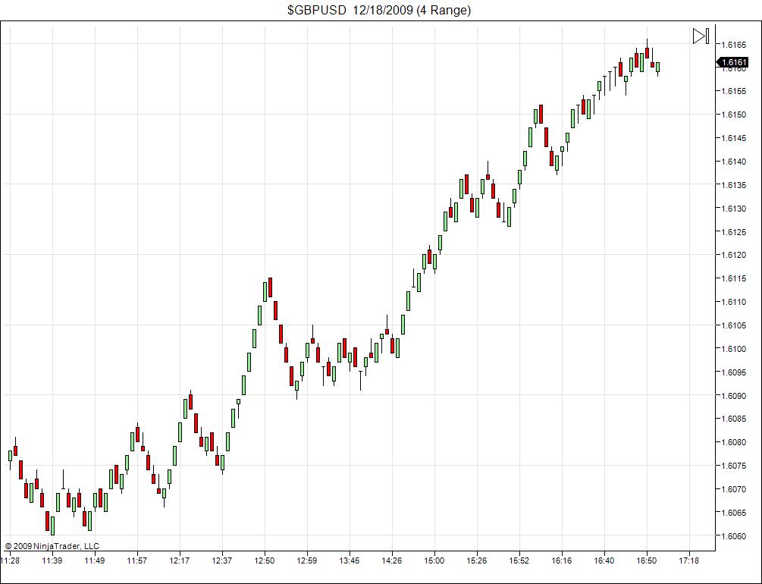
Task: Click the 1.6140 price axis label
Action: click(733, 162)
